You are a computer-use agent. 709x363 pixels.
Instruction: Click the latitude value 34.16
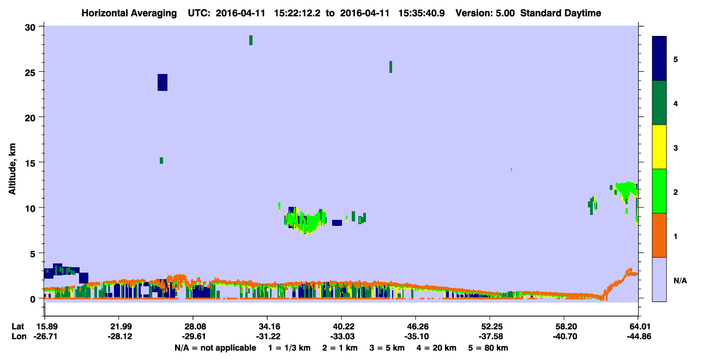click(x=267, y=327)
